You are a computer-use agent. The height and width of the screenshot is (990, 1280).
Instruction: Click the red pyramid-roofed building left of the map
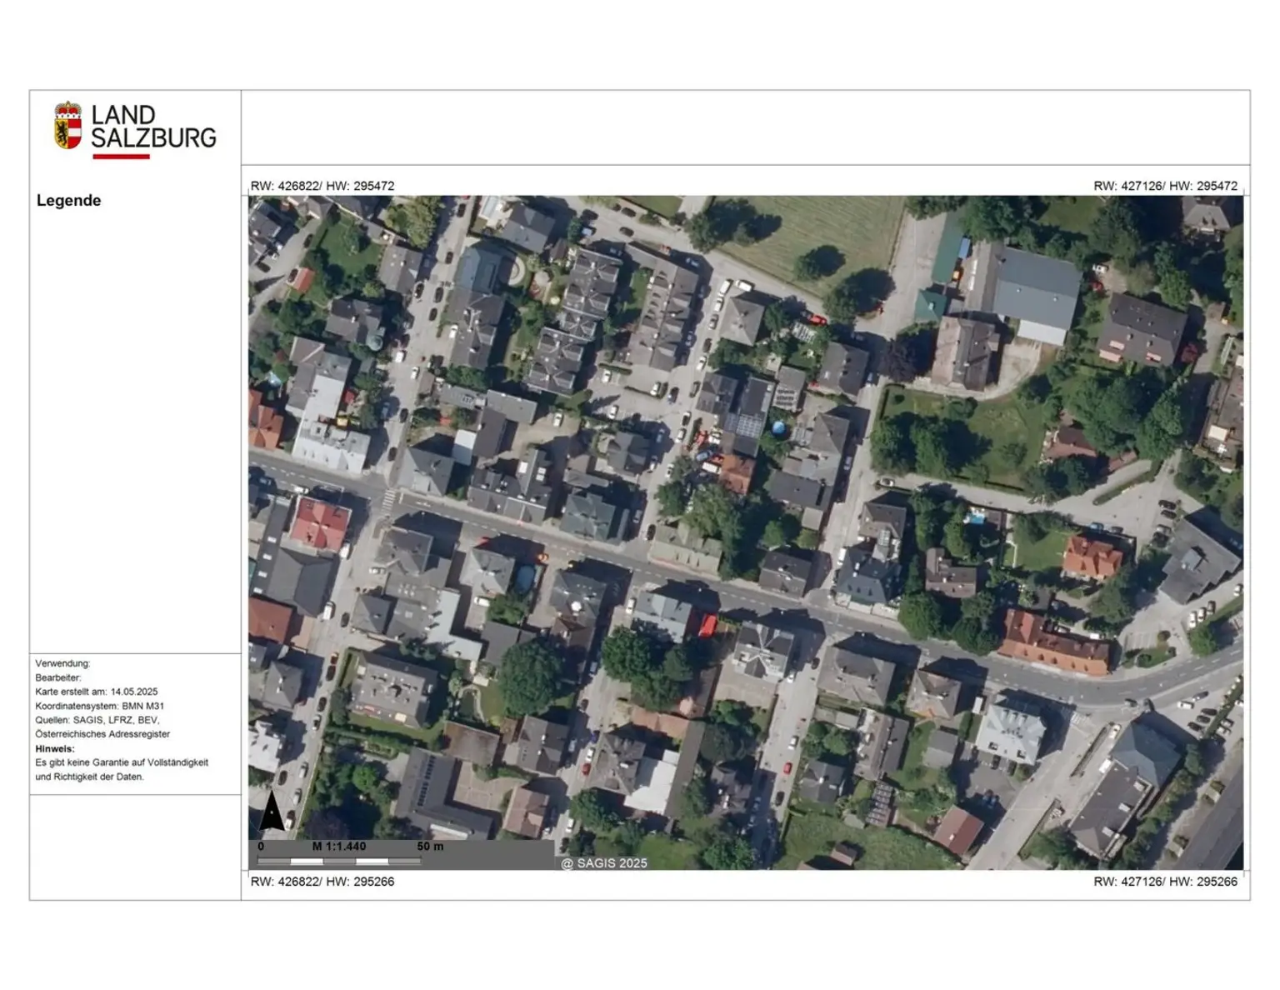click(320, 525)
